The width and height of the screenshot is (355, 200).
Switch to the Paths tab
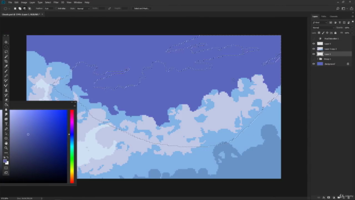[x=323, y=16]
